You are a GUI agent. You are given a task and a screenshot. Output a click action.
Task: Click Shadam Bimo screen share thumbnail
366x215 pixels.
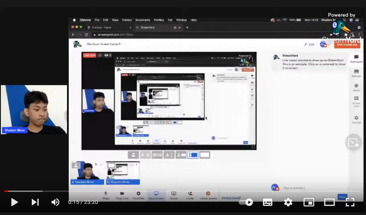(123, 173)
